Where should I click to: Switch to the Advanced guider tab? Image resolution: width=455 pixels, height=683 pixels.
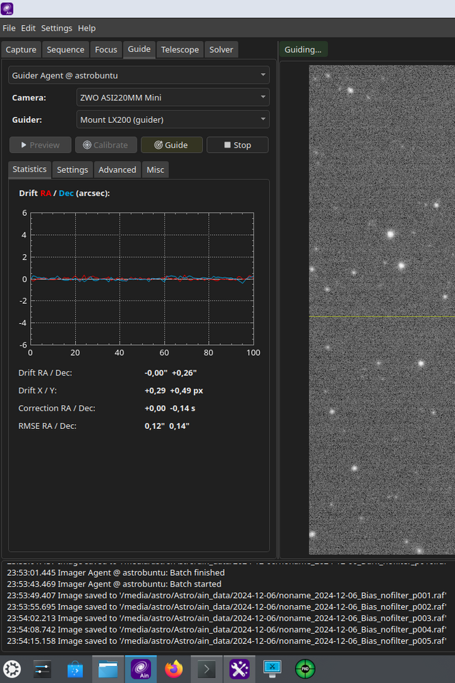pyautogui.click(x=118, y=169)
